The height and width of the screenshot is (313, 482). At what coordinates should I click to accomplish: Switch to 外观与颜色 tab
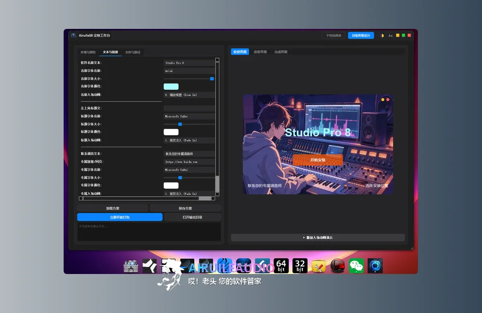[88, 52]
